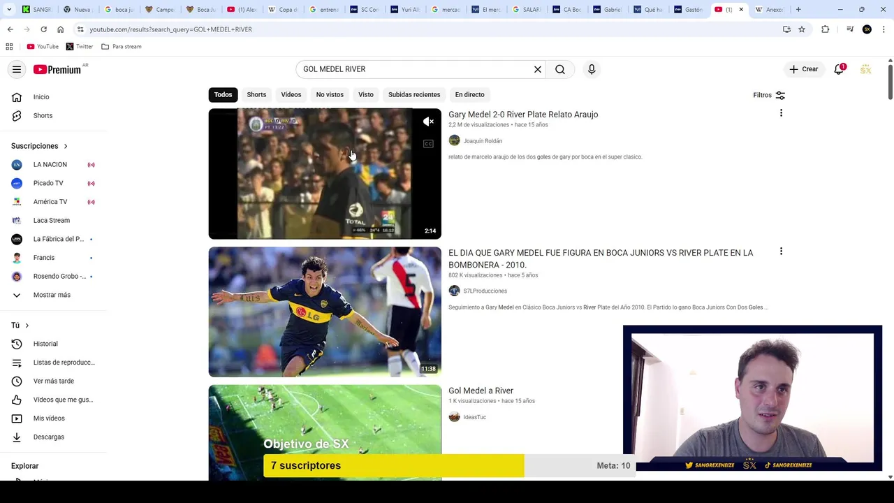Expand Mostrar más subscriptions
The height and width of the screenshot is (503, 894).
pyautogui.click(x=53, y=295)
